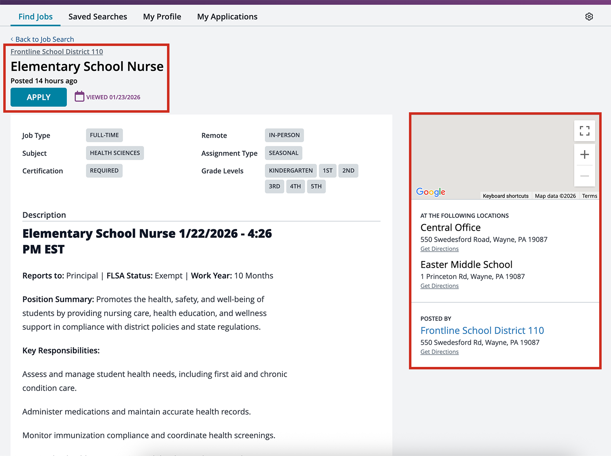Click the APPLY button

tap(38, 97)
